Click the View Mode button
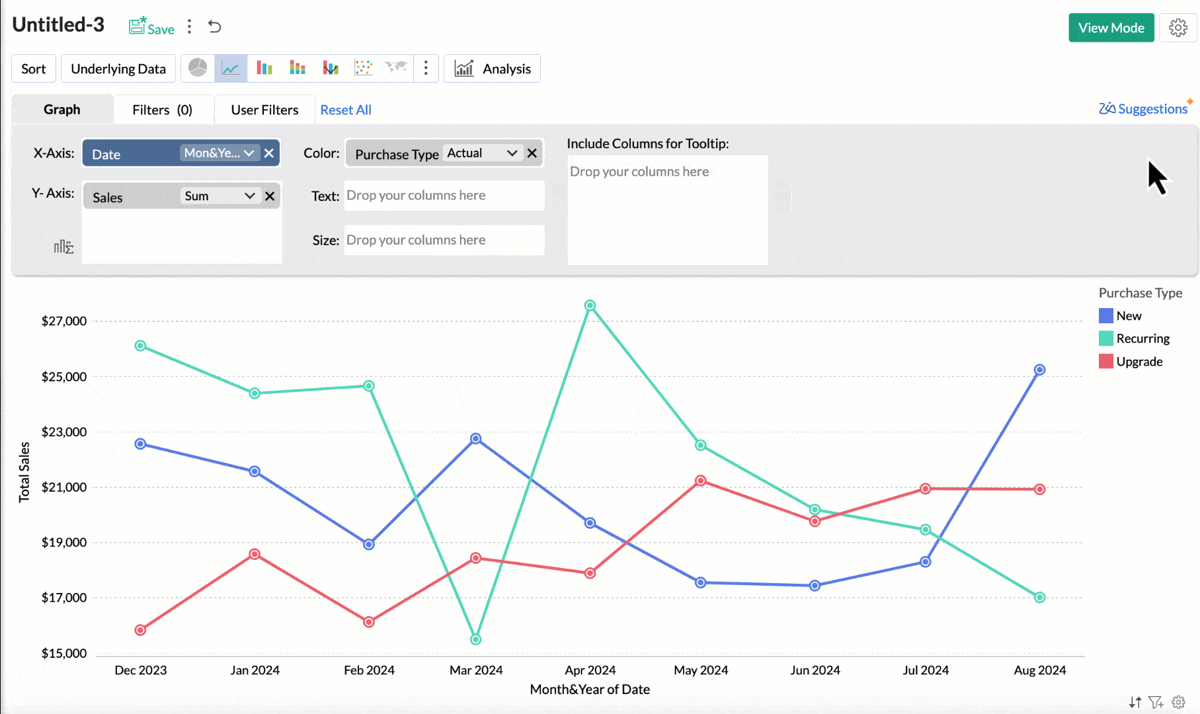 point(1111,28)
